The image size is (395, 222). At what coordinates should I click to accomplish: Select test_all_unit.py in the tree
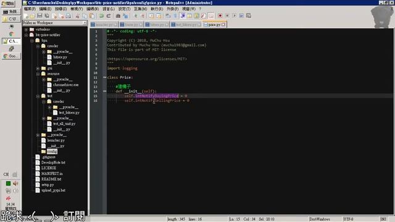tap(64, 124)
